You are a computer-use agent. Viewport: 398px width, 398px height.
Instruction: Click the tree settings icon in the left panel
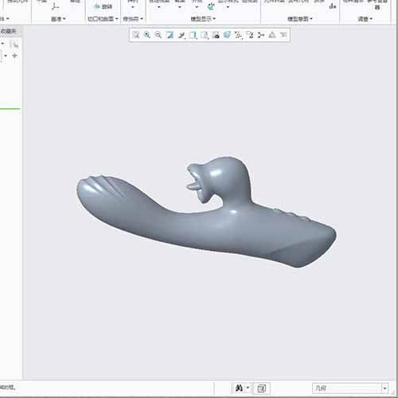pyautogui.click(x=14, y=45)
